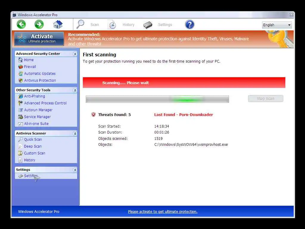
Task: Open Autorun Manager link
Action: (38, 110)
